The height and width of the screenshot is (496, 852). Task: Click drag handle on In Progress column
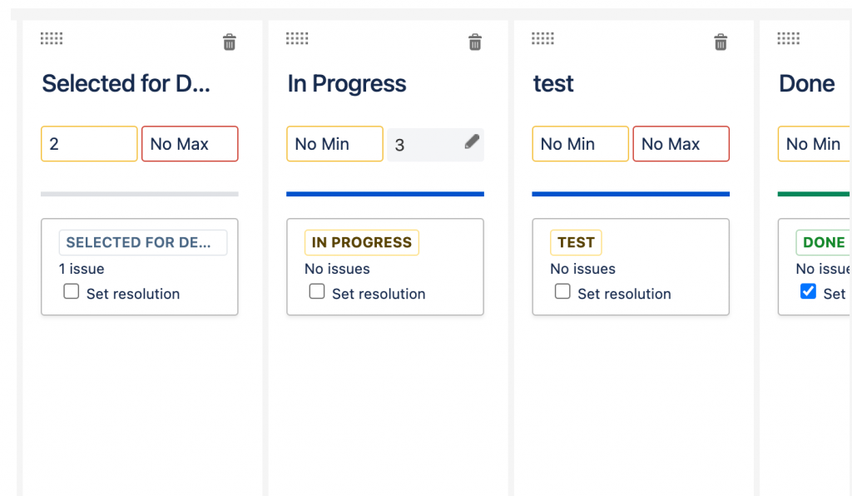[297, 38]
